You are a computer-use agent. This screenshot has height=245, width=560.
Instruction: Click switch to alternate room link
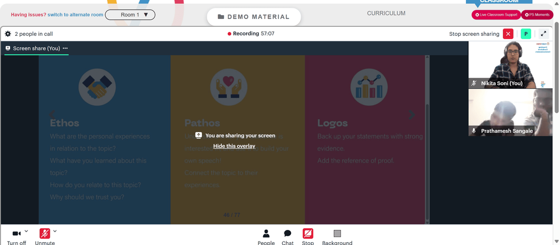click(x=76, y=15)
